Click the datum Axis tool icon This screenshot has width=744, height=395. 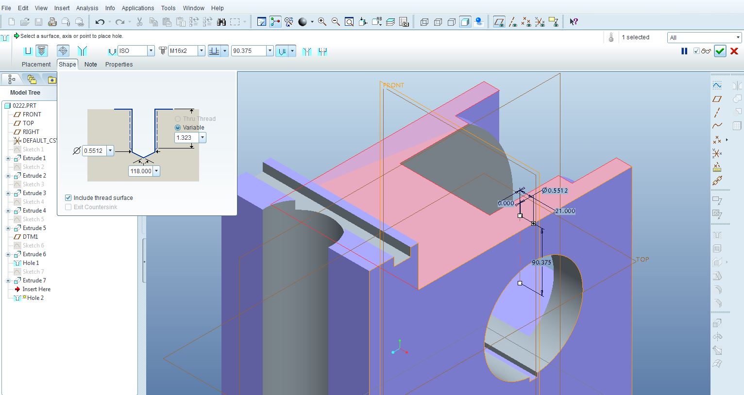tap(717, 113)
